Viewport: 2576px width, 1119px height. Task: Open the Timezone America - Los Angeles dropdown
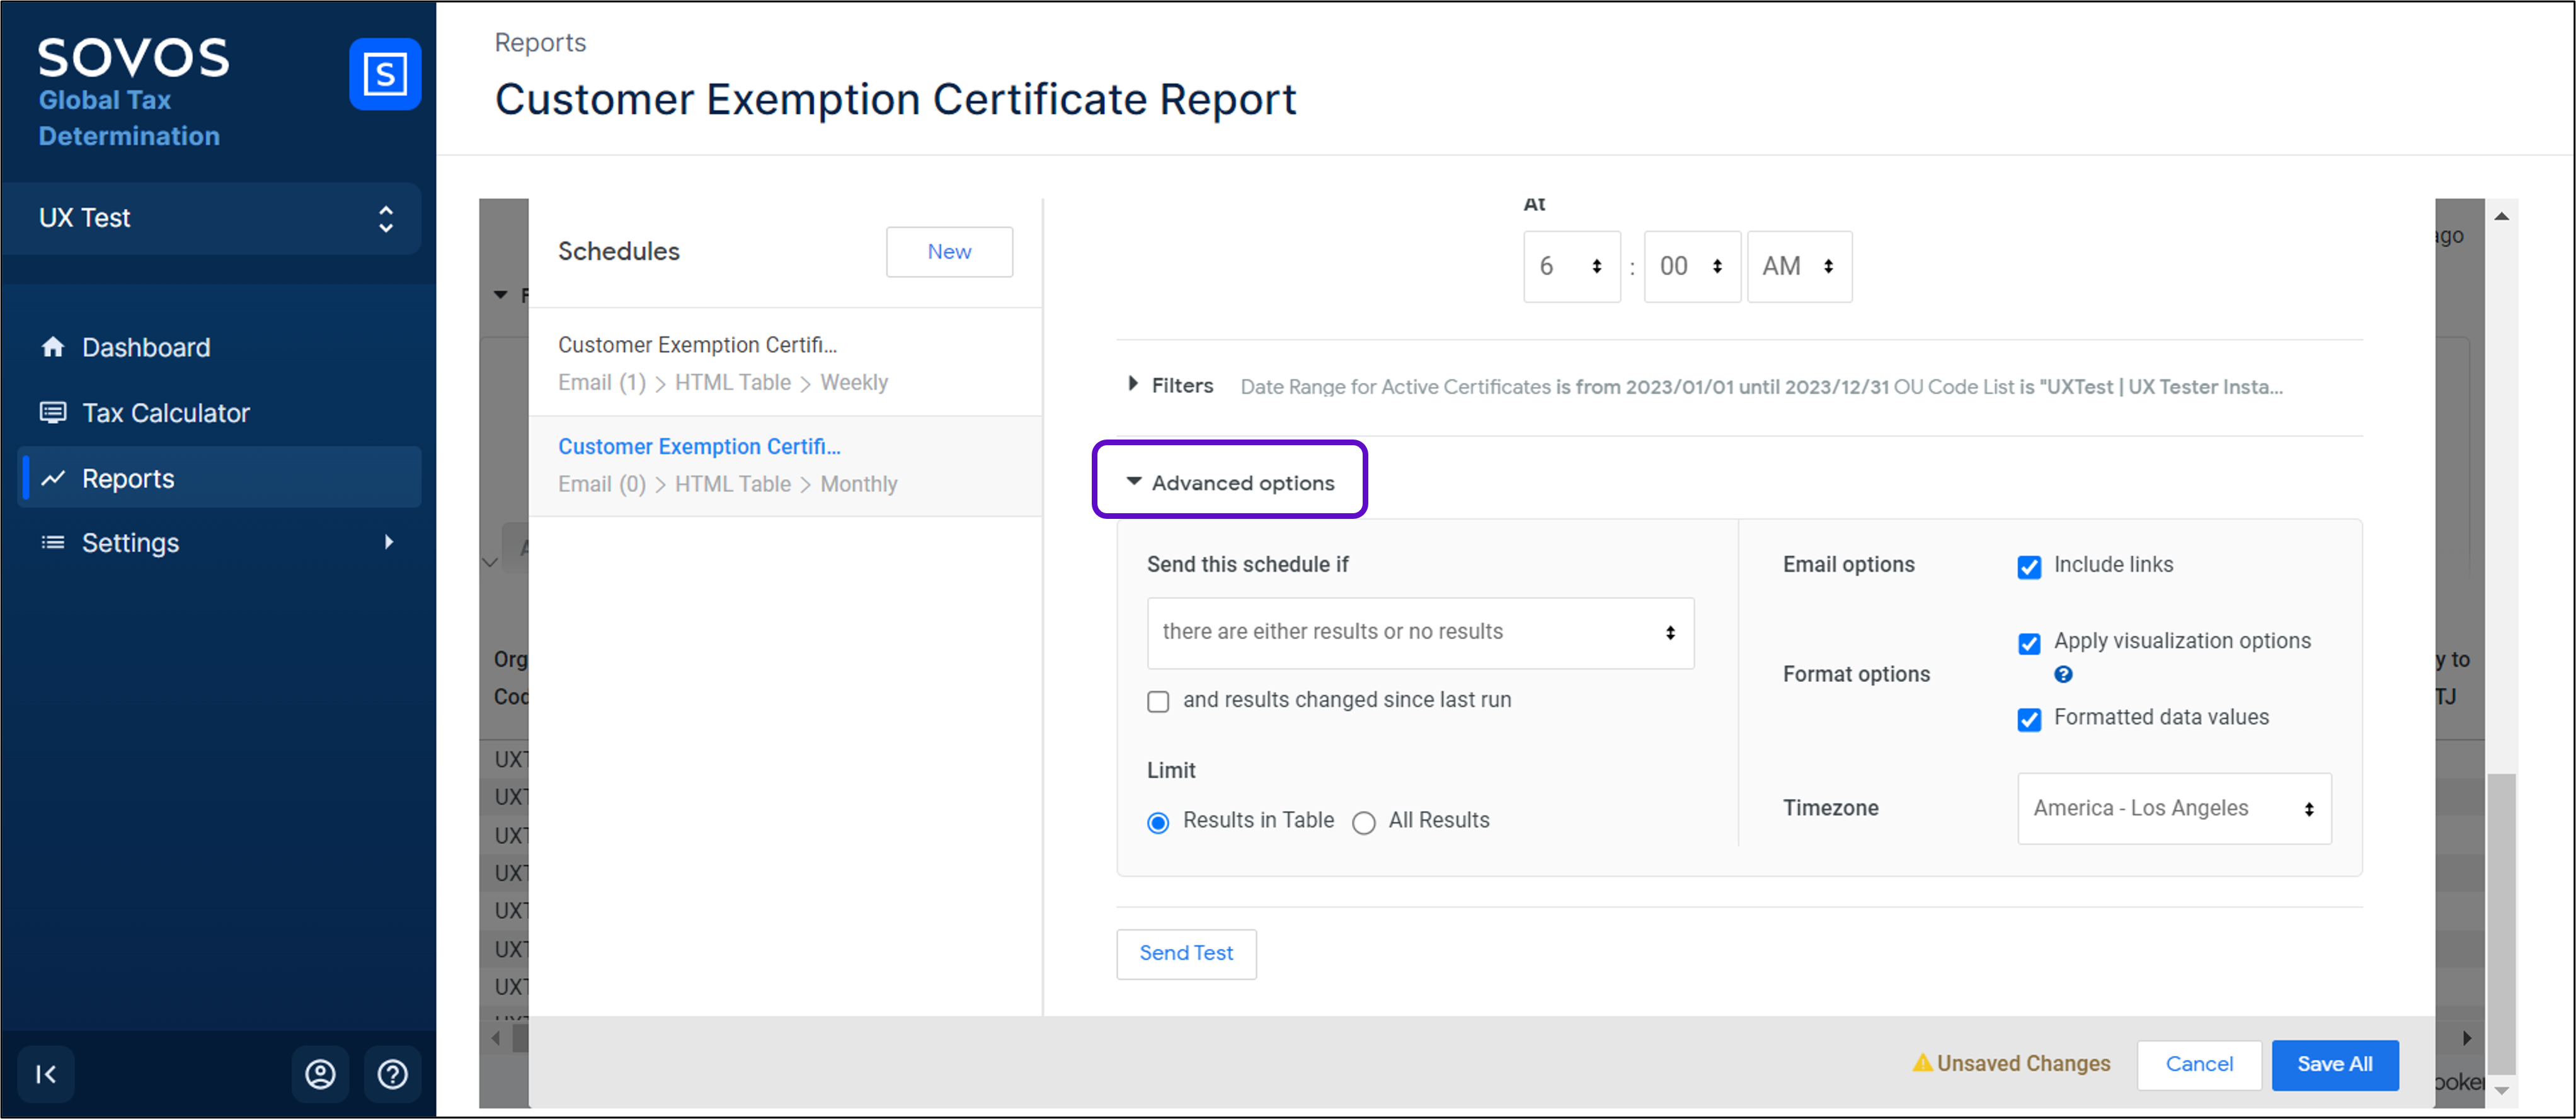tap(2174, 808)
